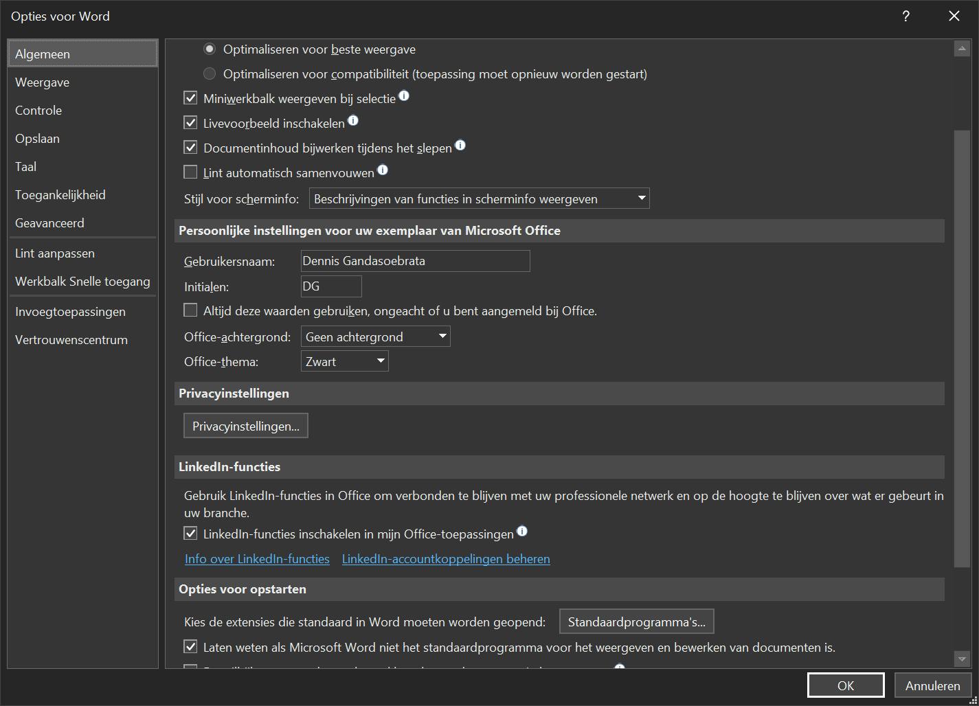Viewport: 979px width, 706px height.
Task: Click the Gebruikersnaam text field
Action: click(x=415, y=261)
